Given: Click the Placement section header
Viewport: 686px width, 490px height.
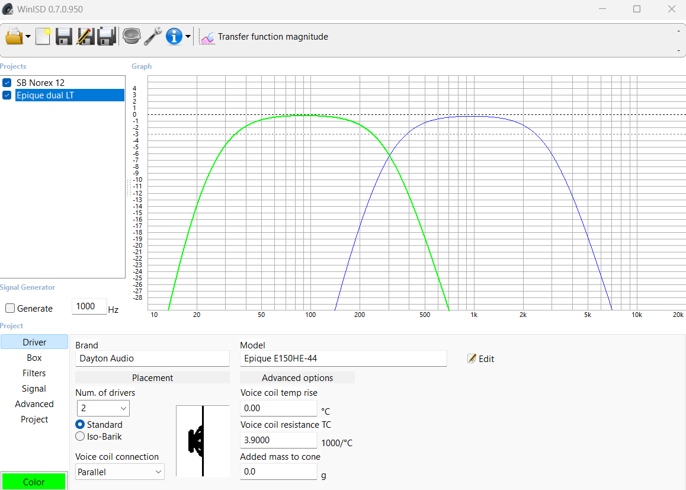Looking at the screenshot, I should [x=152, y=377].
